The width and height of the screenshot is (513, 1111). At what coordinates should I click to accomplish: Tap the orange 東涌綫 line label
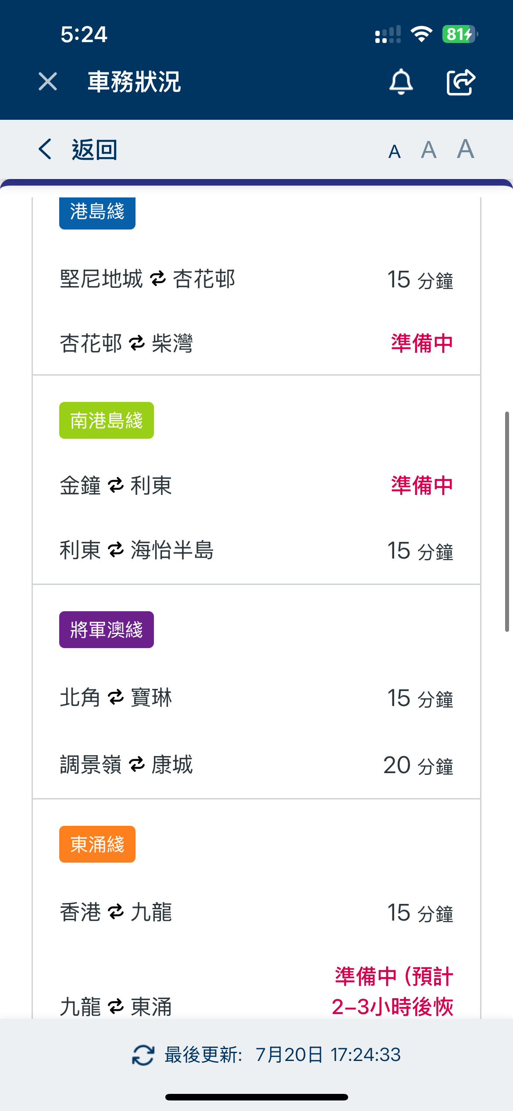click(x=97, y=844)
